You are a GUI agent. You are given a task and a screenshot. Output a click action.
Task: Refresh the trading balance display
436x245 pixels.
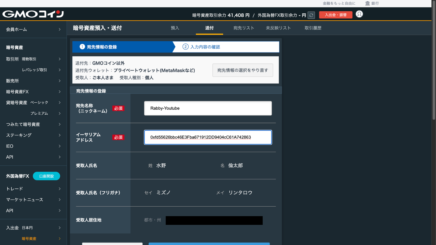[x=311, y=15]
